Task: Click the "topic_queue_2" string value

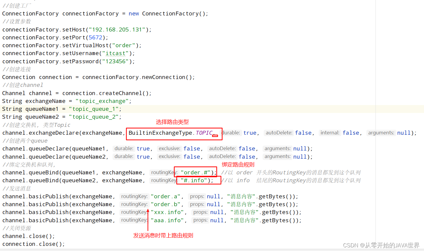Action: pyautogui.click(x=94, y=117)
